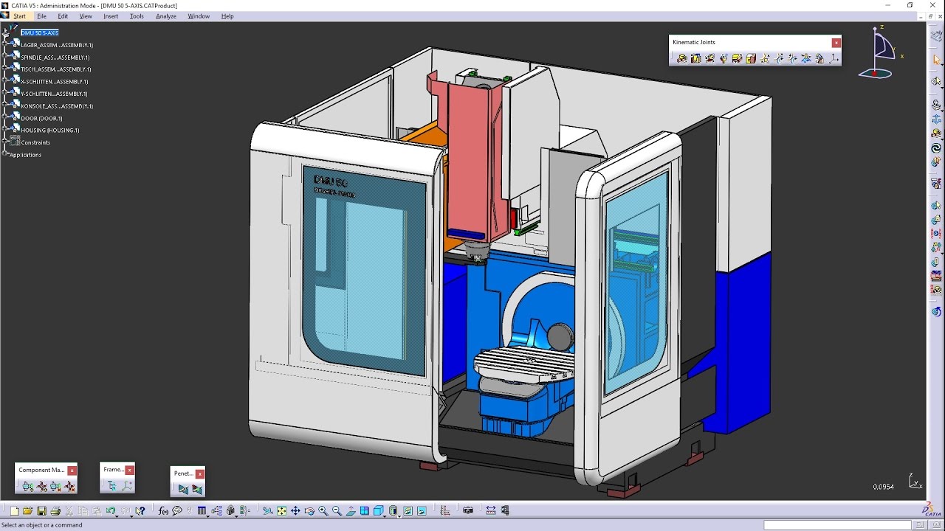Click the Fixed Part axis icon in Kinematic Joints

(833, 58)
